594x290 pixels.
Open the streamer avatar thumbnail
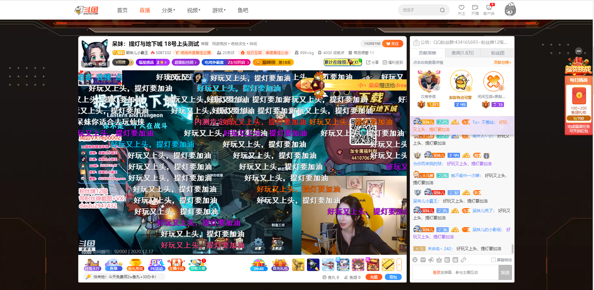pos(95,53)
